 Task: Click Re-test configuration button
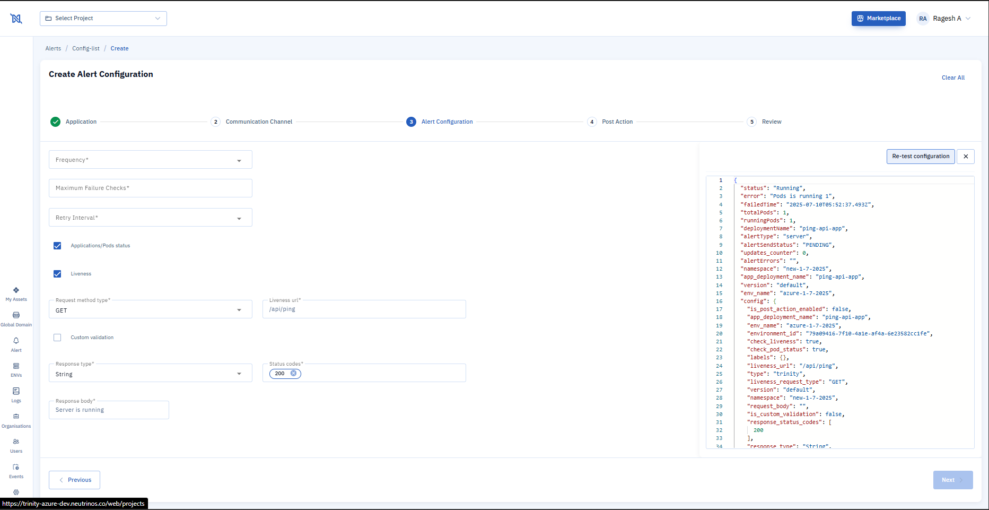[x=921, y=157]
